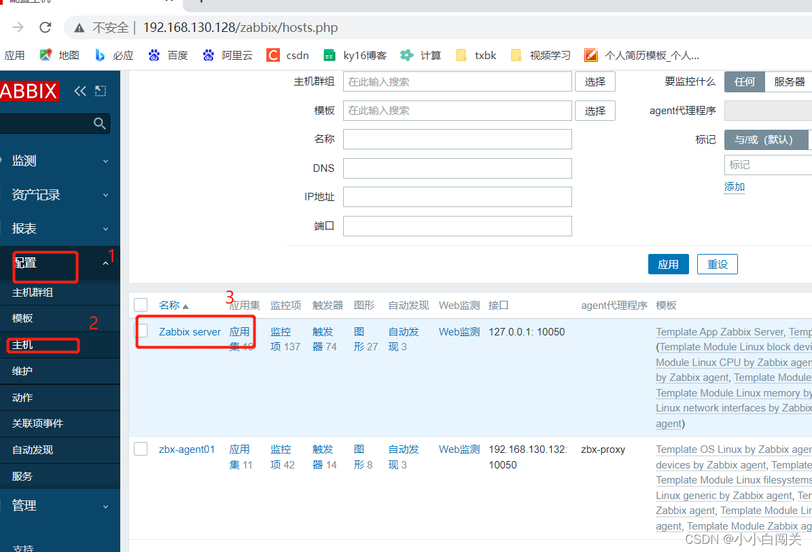This screenshot has width=812, height=552.
Task: Expand the 资产记录 menu section
Action: 60,194
